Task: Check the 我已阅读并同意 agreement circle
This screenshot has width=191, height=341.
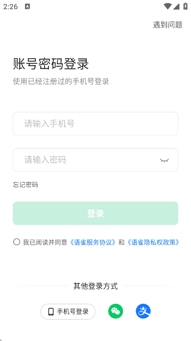Action: 17,242
